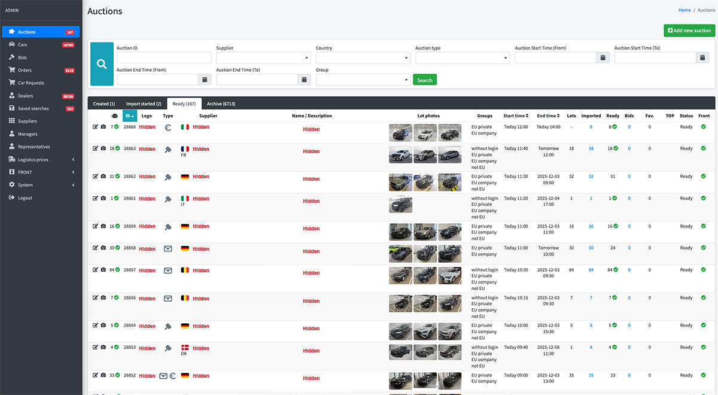Follow the Home breadcrumb link
Image resolution: width=718 pixels, height=395 pixels.
point(684,10)
